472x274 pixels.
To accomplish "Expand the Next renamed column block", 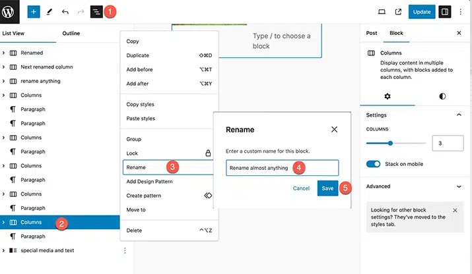I will 3,67.
